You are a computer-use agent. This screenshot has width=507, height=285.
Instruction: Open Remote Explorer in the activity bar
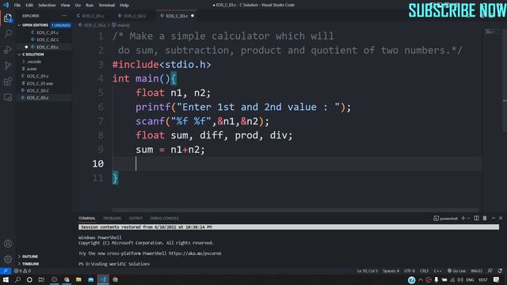pyautogui.click(x=8, y=97)
